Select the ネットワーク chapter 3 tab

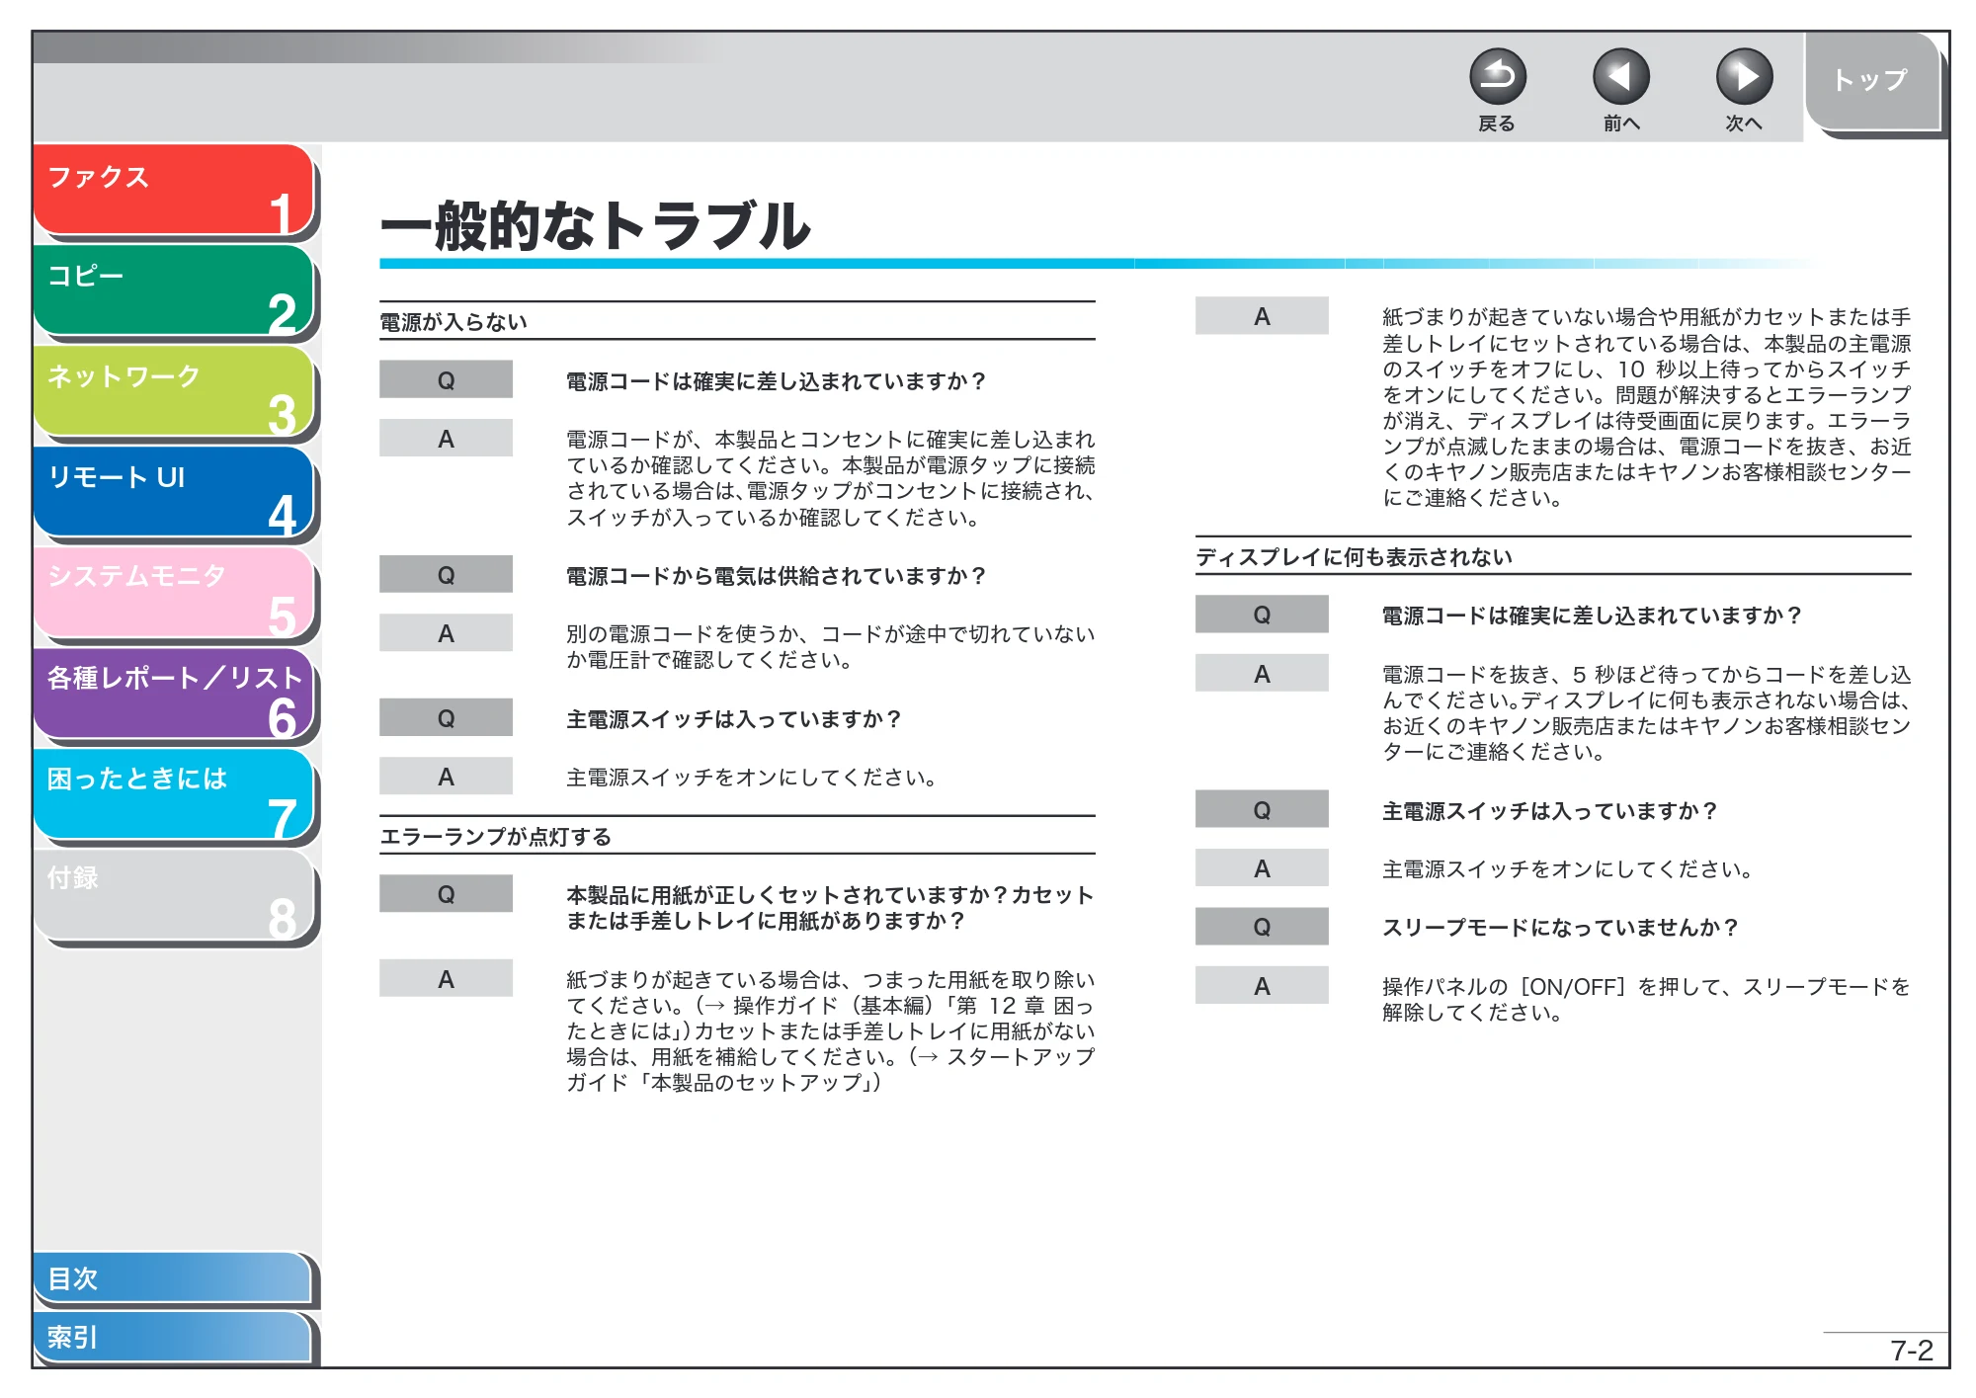point(174,392)
